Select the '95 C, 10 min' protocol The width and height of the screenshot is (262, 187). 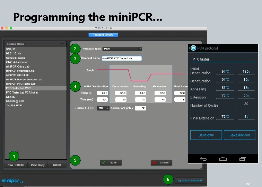coord(36,53)
